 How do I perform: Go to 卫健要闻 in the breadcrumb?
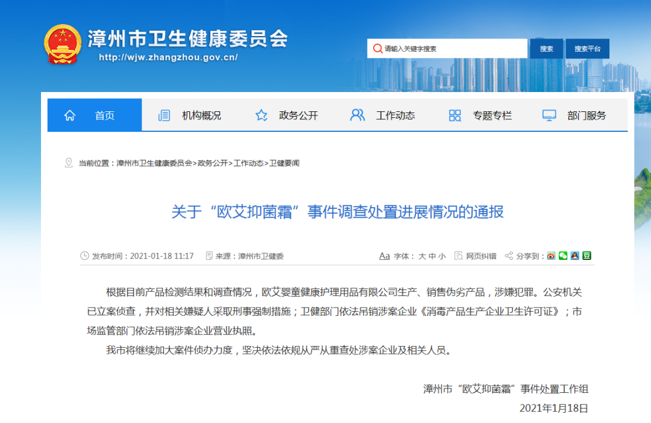(285, 163)
